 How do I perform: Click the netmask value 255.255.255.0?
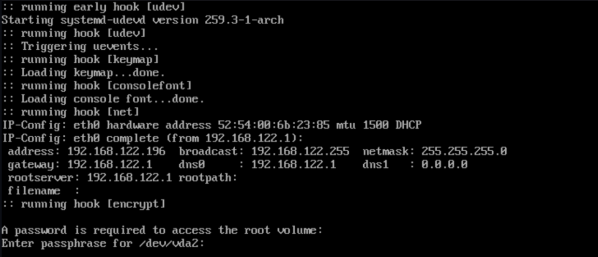(464, 151)
